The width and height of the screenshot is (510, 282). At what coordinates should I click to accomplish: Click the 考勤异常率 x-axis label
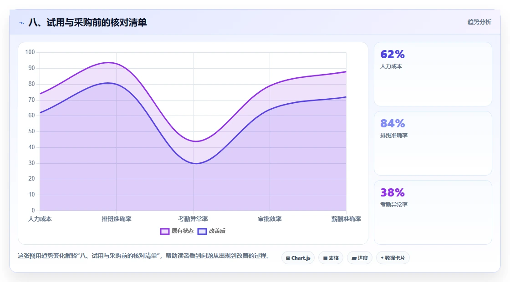[x=193, y=219]
